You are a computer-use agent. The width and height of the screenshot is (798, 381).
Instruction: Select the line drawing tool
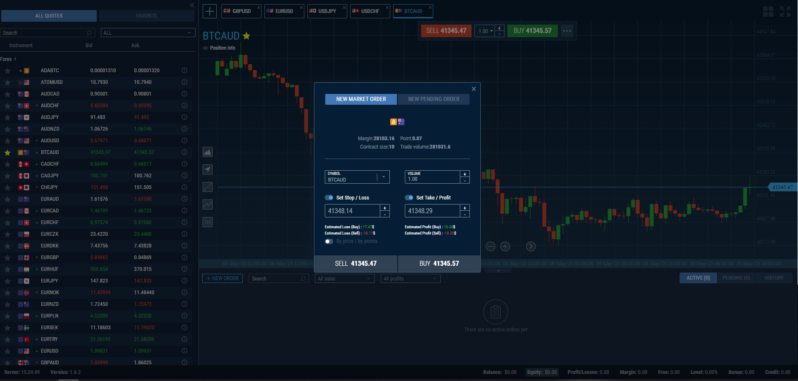208,187
